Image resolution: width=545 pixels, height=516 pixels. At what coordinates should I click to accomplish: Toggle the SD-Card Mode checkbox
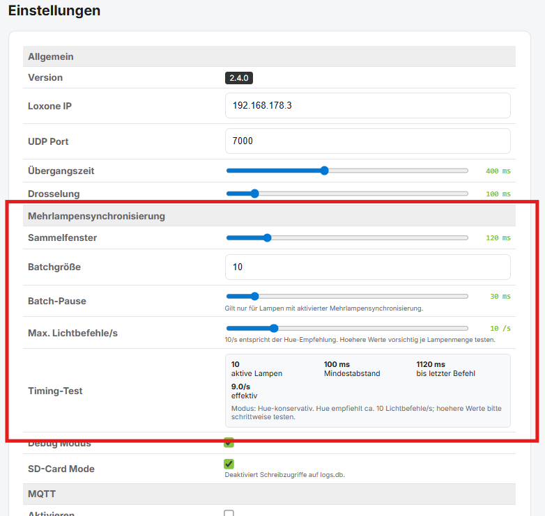click(229, 464)
